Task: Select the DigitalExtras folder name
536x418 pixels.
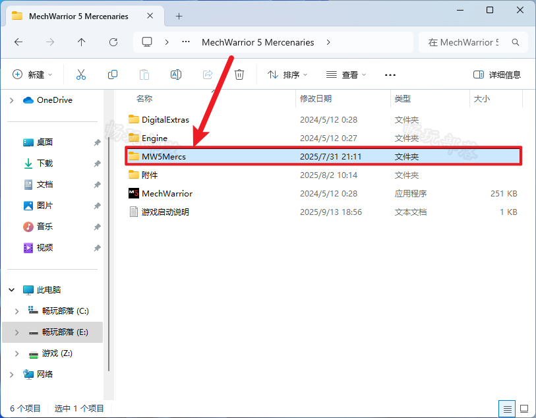Action: click(x=165, y=119)
